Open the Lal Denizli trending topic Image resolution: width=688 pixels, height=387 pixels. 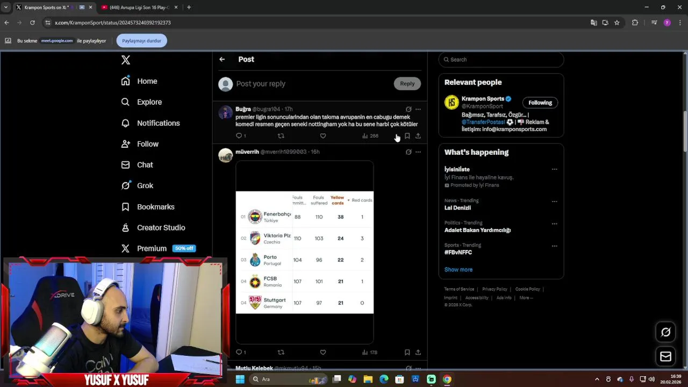point(457,208)
